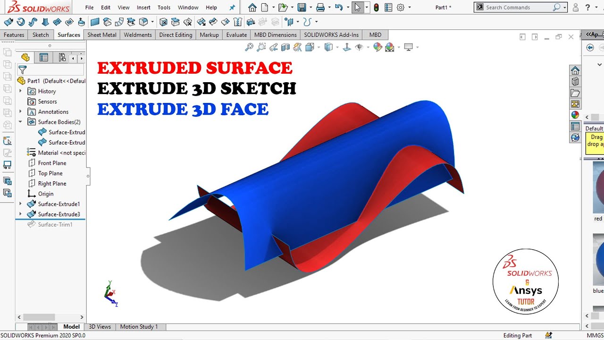Select the Offset Surface tool

tap(107, 22)
